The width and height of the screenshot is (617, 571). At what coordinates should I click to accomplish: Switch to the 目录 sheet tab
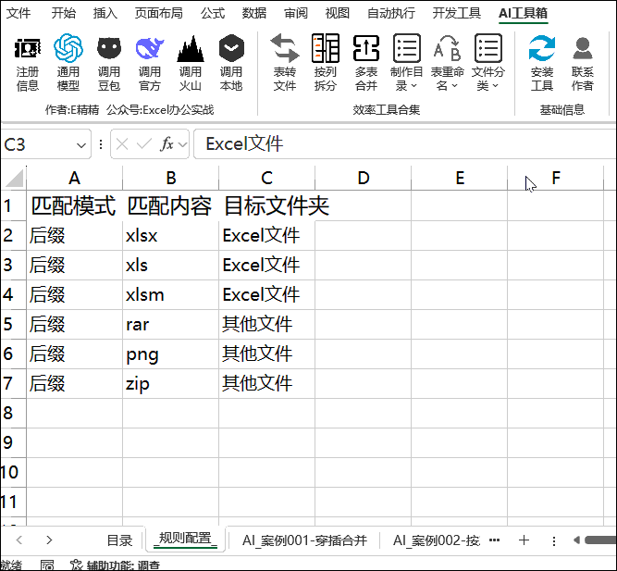(x=119, y=540)
